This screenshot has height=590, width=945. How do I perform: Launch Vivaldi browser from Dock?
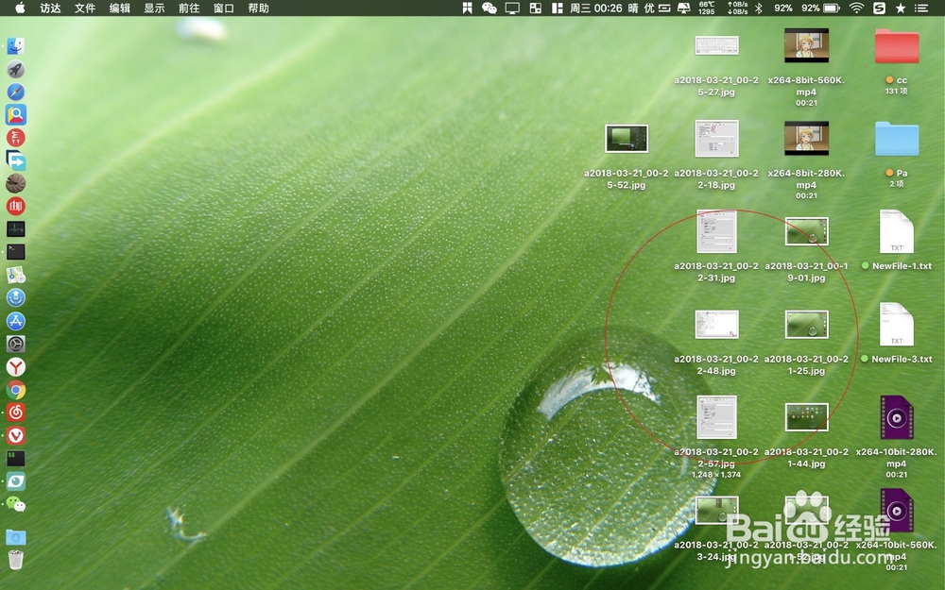(16, 435)
